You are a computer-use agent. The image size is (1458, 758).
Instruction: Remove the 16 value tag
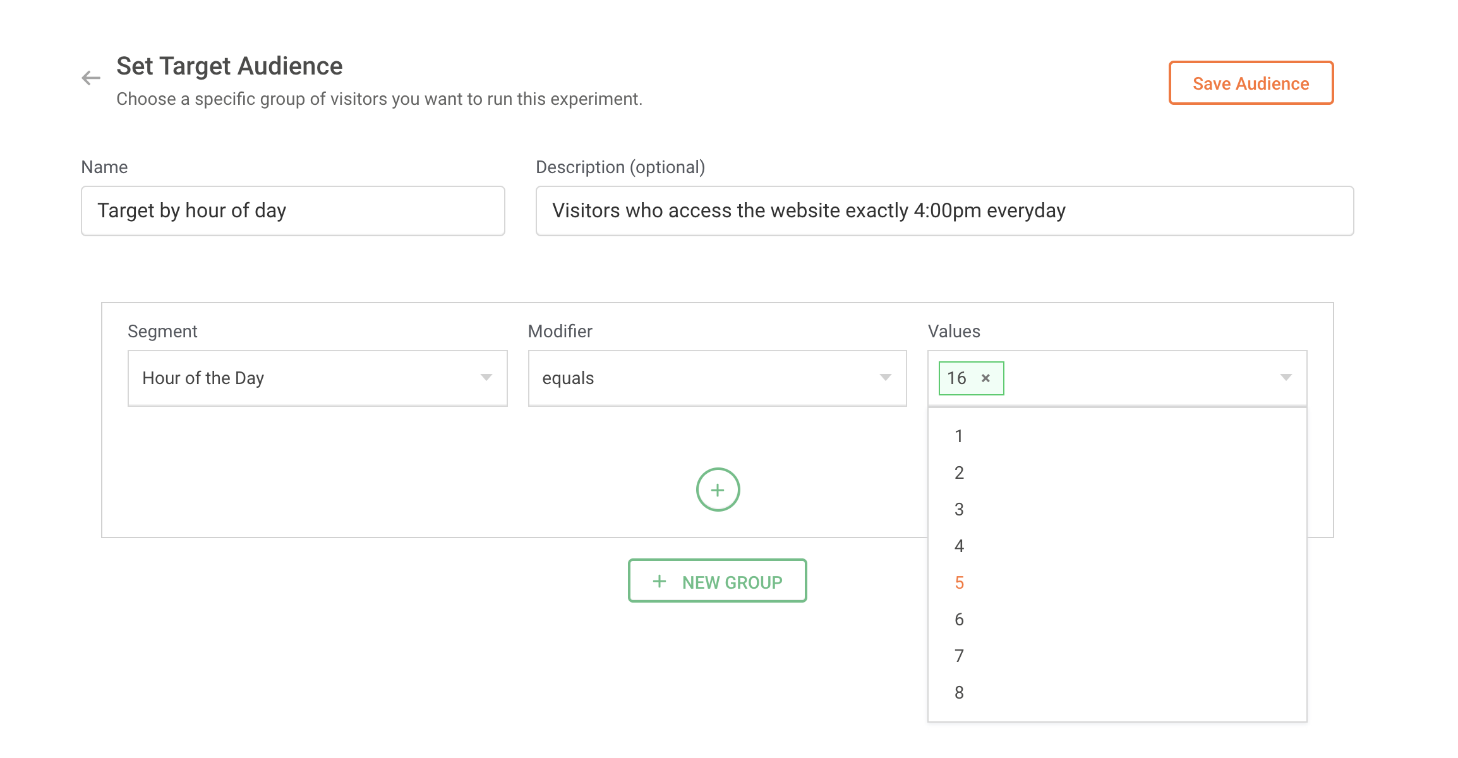click(985, 378)
